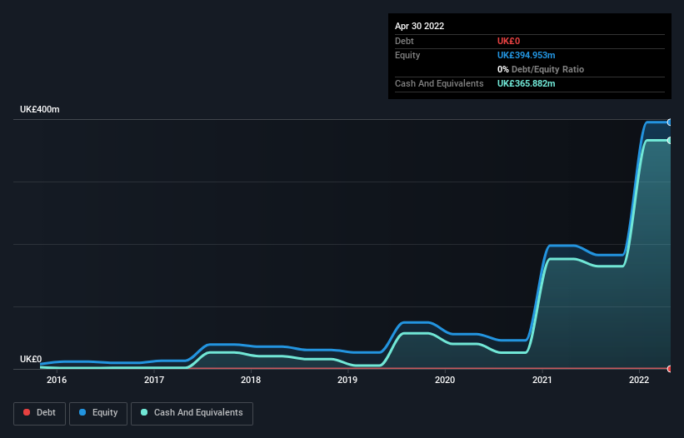Click the UK£400m y-axis label
Image resolution: width=684 pixels, height=438 pixels.
pyautogui.click(x=40, y=109)
